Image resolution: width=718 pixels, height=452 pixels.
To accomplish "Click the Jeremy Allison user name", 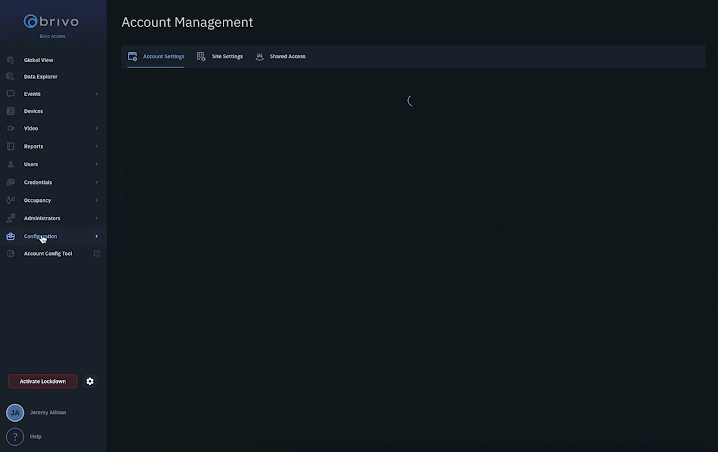I will point(48,412).
